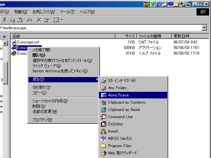This screenshot has height=158, width=211.
Task: Open the お気に入り(A) menu
Action: (x=44, y=12)
